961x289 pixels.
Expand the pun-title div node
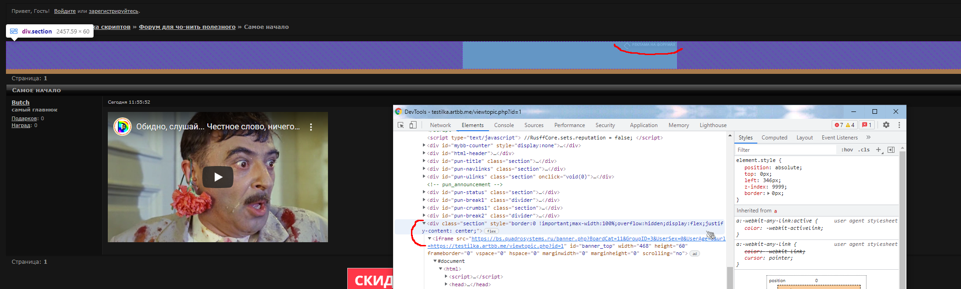click(424, 161)
